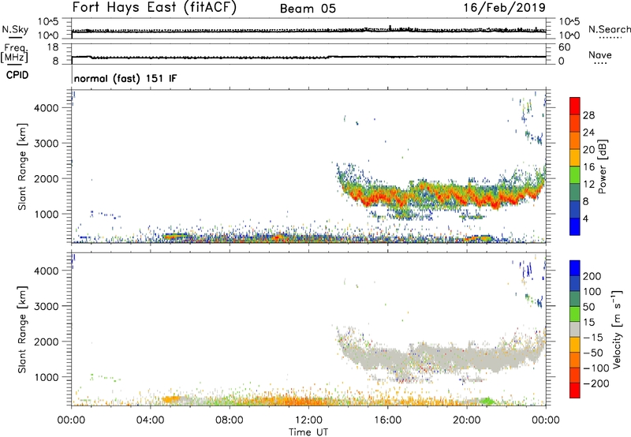The image size is (631, 437).
Task: Click the 'N.Sky' legend label
Action: (x=15, y=29)
